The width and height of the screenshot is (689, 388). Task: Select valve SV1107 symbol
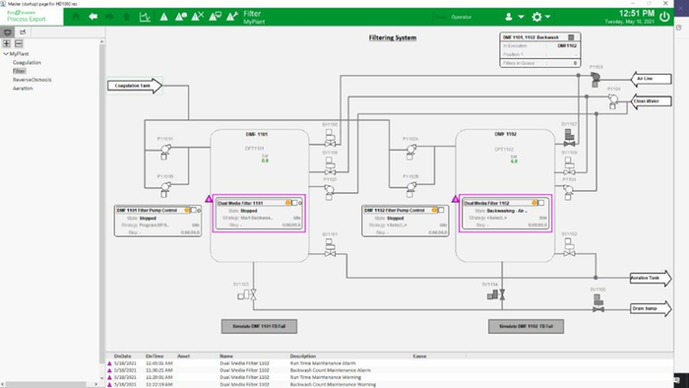(570, 138)
